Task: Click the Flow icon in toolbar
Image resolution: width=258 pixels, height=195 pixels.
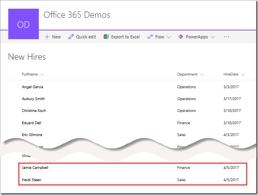Action: pyautogui.click(x=150, y=37)
